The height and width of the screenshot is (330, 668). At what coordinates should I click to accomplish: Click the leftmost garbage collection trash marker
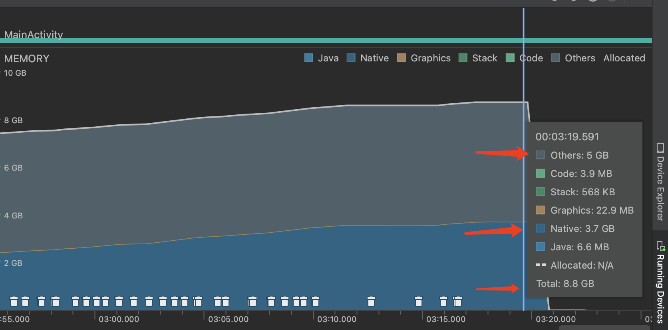click(14, 301)
